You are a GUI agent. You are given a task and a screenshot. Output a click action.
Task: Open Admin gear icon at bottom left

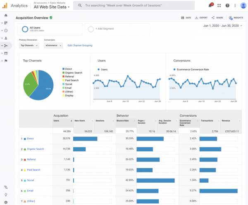6,202
